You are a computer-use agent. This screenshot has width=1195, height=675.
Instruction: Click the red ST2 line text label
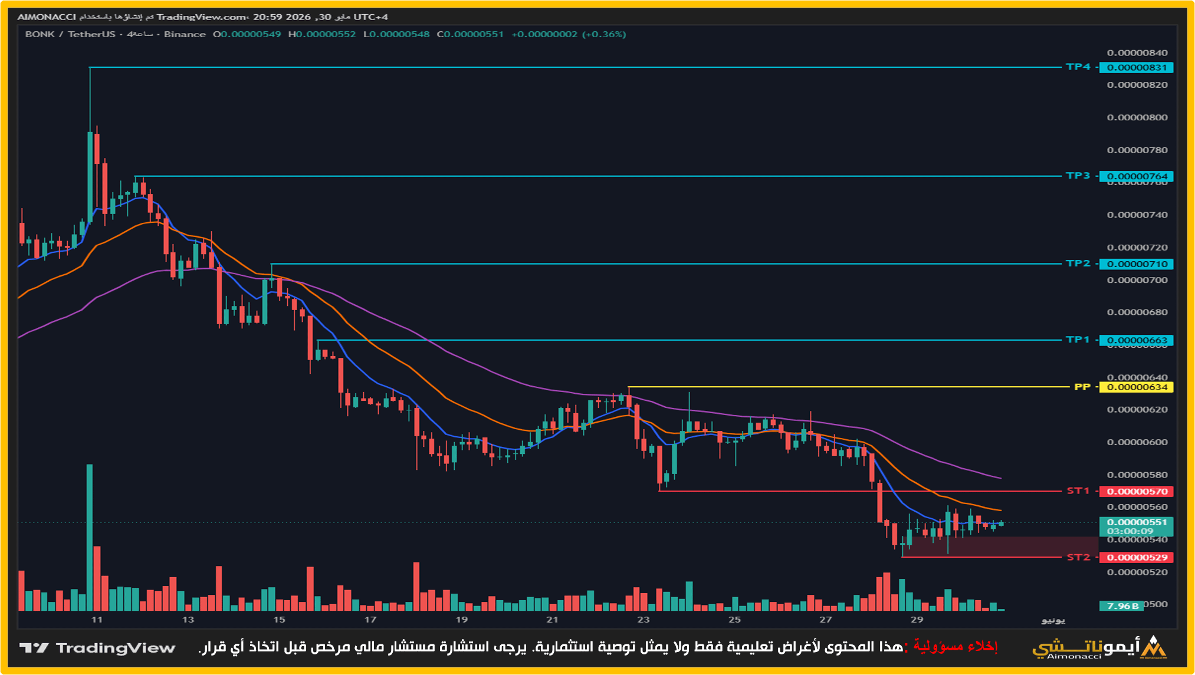coord(1078,557)
